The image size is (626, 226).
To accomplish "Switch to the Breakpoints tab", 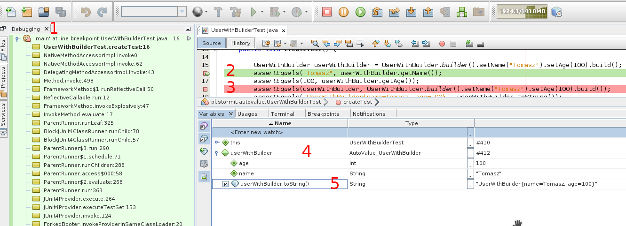I will pos(323,113).
